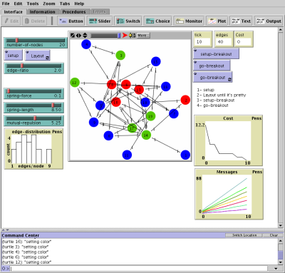Select the Slider widget tool

pyautogui.click(x=99, y=21)
